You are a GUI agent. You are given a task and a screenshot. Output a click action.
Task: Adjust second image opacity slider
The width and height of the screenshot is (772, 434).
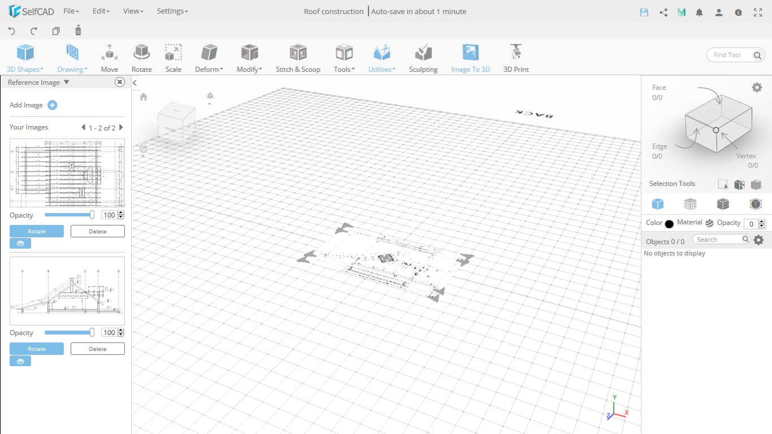pos(70,332)
